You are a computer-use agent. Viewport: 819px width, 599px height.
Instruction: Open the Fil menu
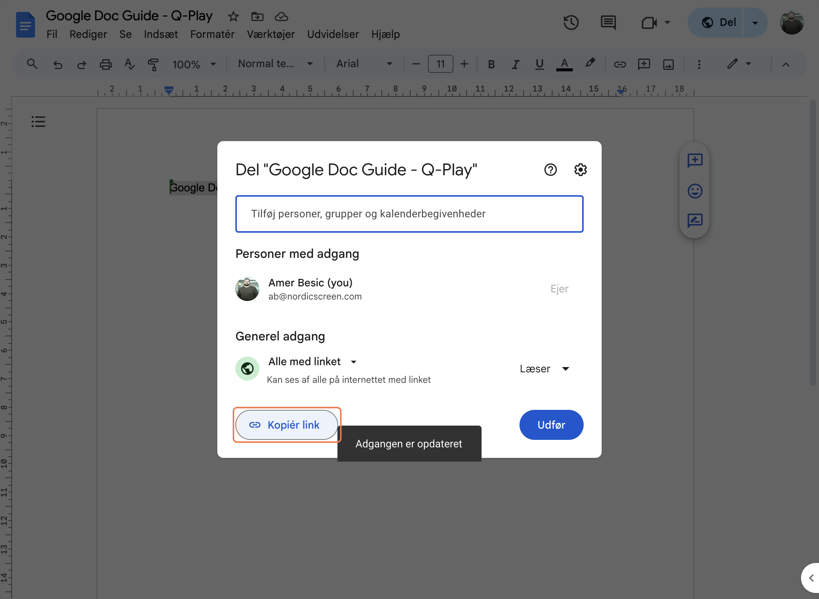point(52,34)
